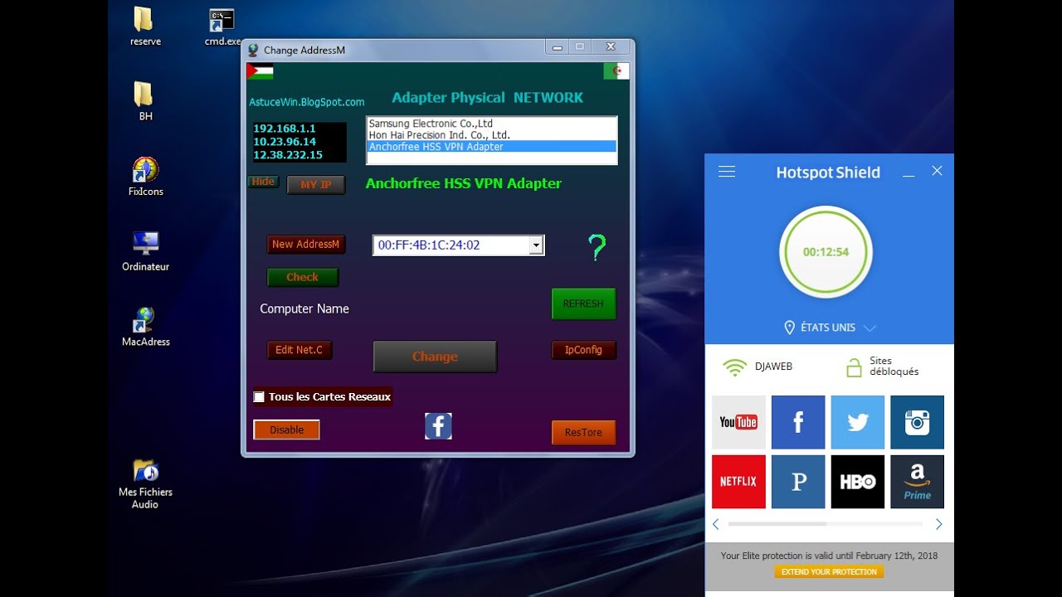
Task: Launch the MacAdress desktop shortcut
Action: 145,326
